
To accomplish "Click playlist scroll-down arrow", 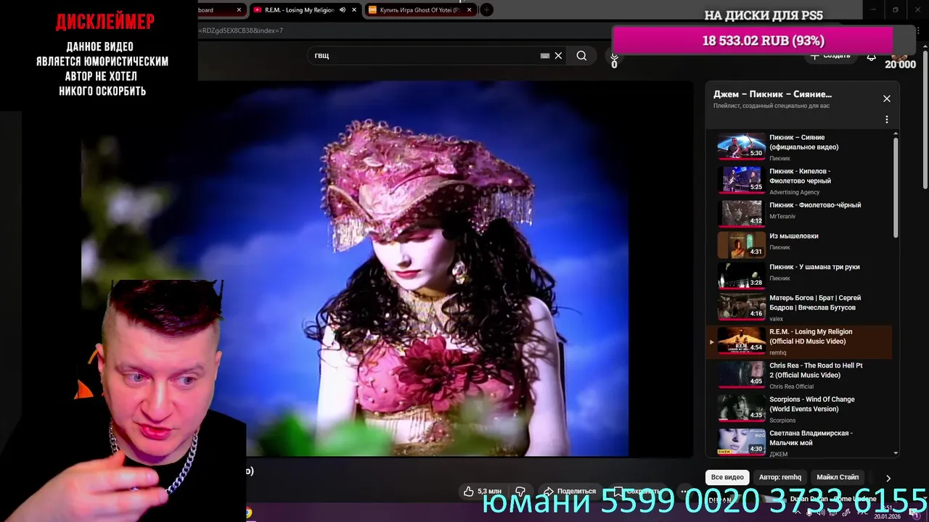I will [x=896, y=453].
